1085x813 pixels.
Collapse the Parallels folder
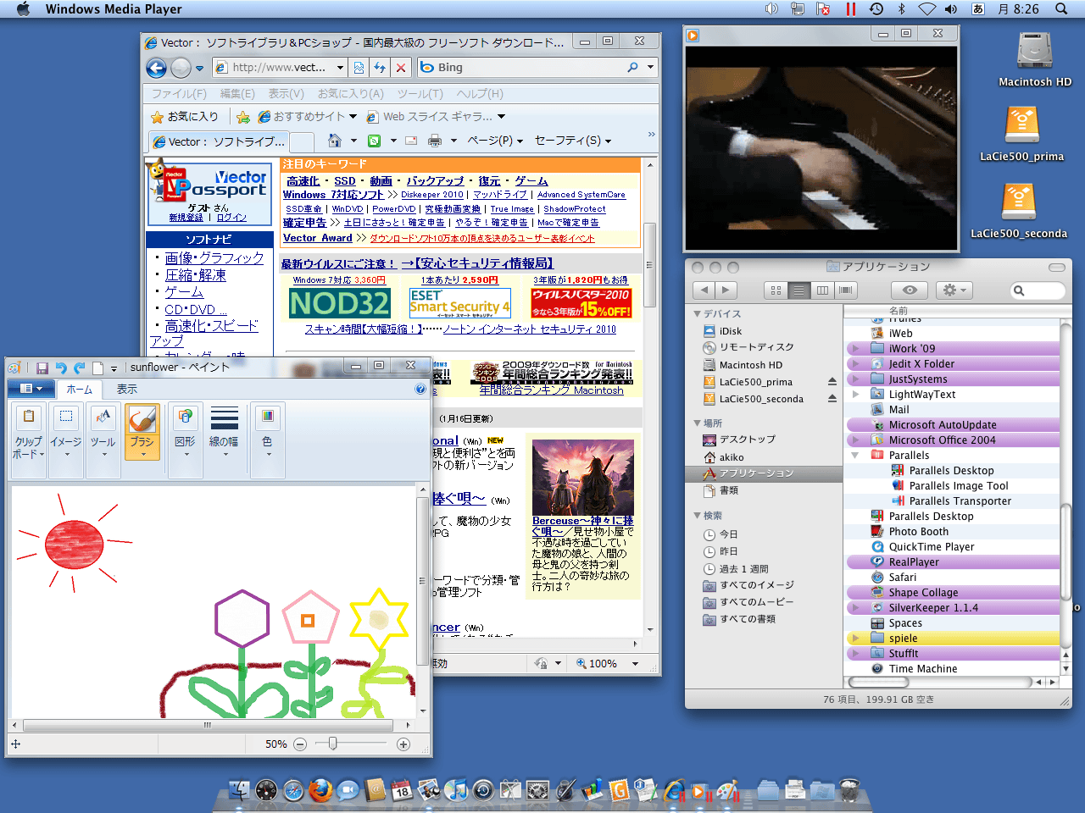click(x=855, y=456)
